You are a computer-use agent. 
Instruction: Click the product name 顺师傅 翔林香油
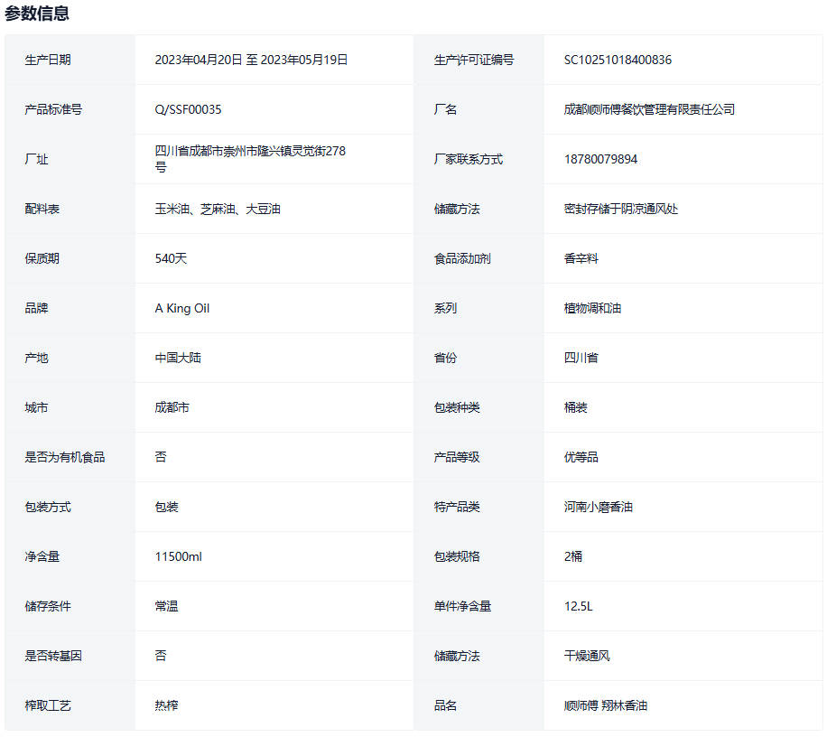[x=606, y=705]
